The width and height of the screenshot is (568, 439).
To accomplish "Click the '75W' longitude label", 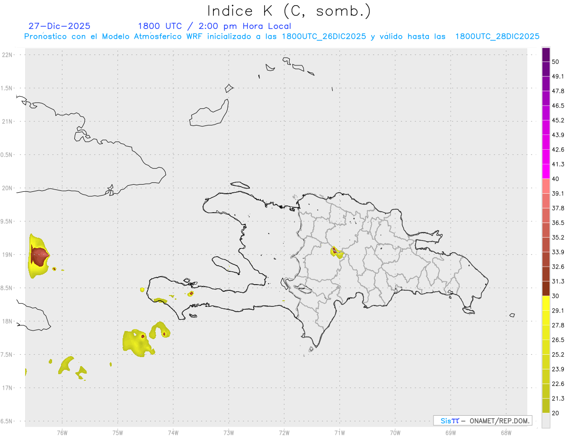I will coord(117,433).
